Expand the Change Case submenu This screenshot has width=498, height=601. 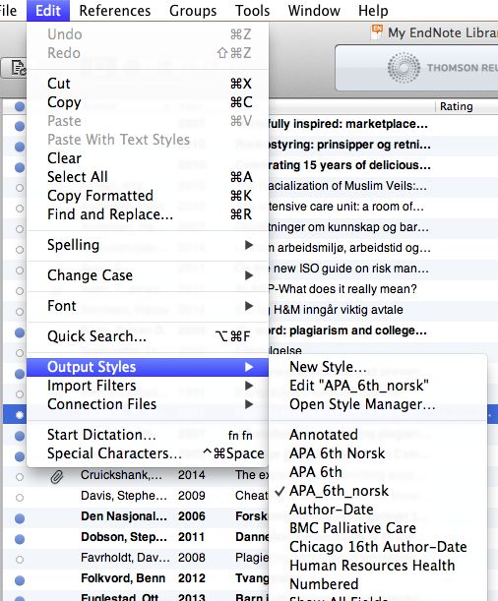[x=148, y=275]
